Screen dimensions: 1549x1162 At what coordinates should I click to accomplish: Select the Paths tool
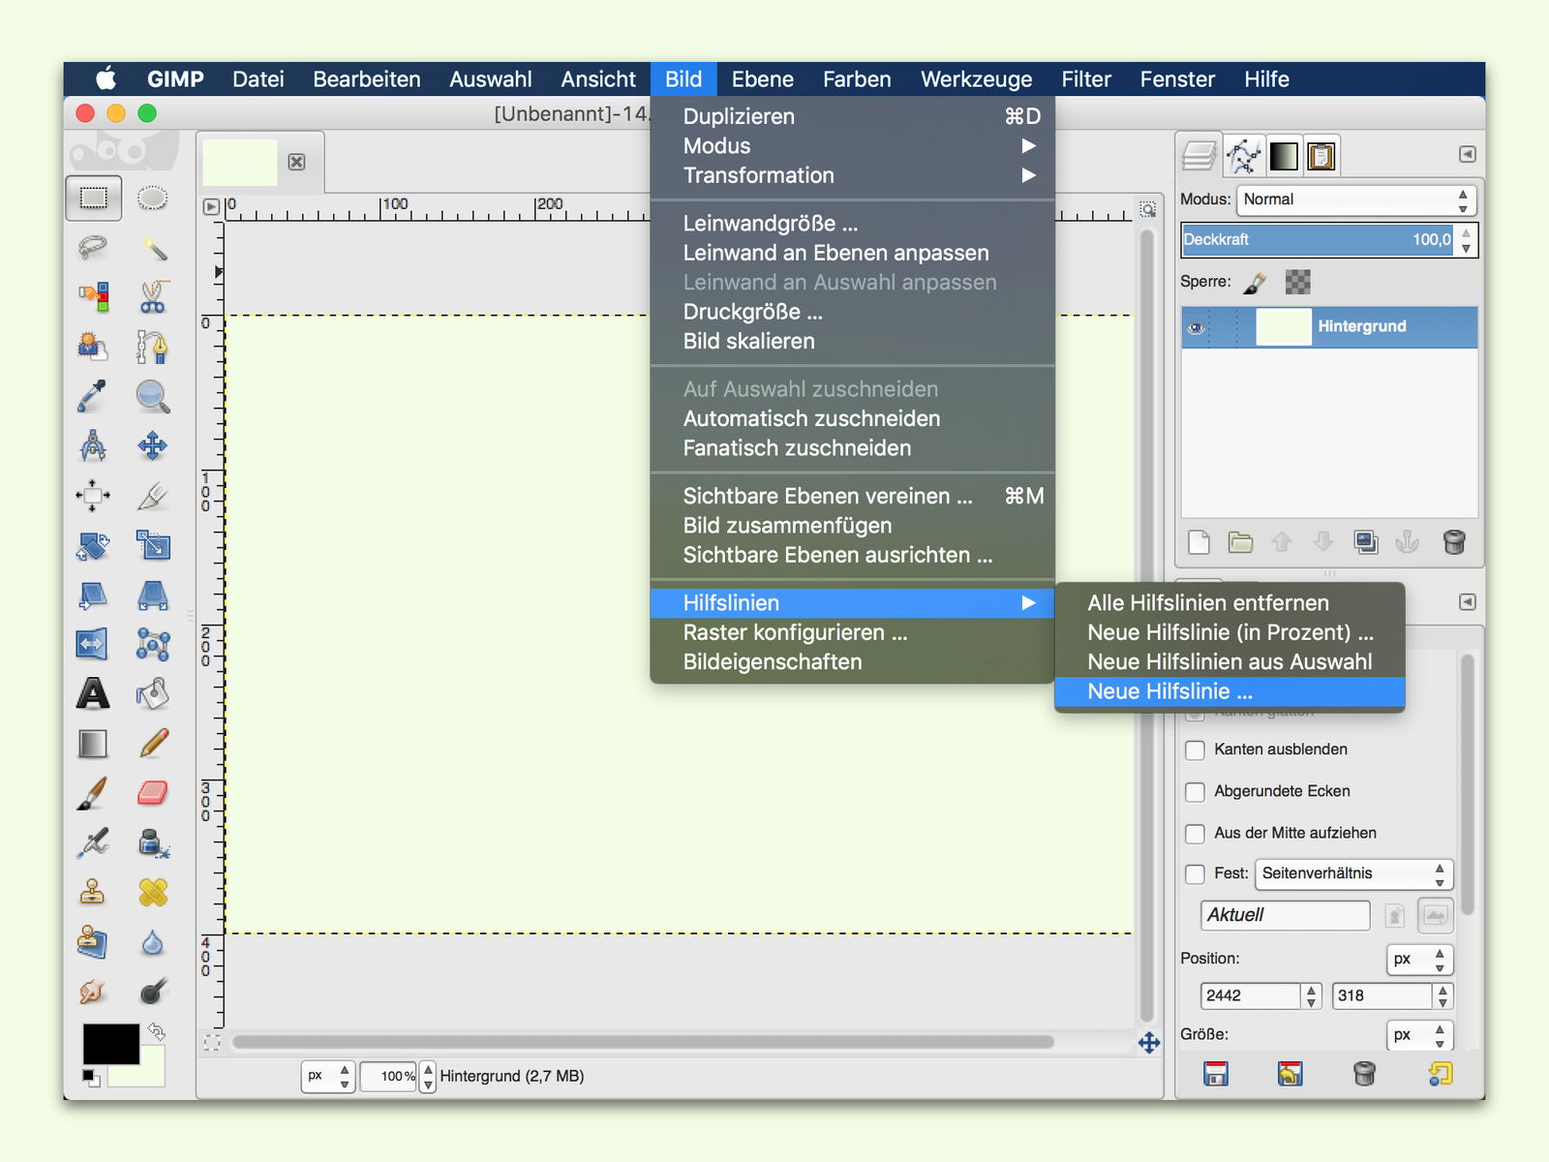pos(152,347)
